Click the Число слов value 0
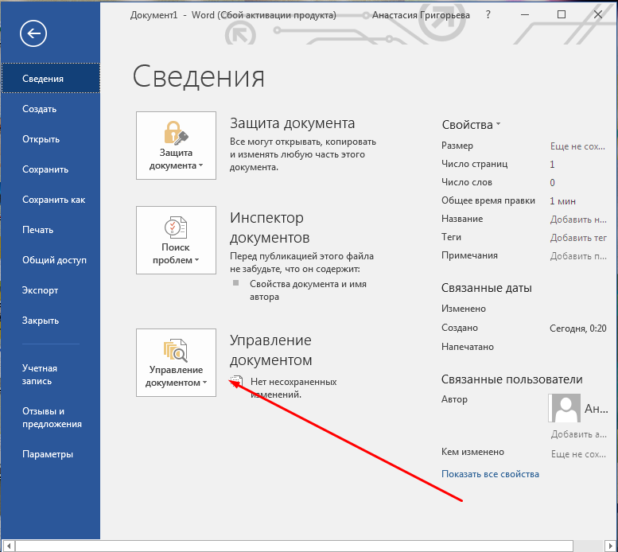This screenshot has width=618, height=552. click(552, 182)
